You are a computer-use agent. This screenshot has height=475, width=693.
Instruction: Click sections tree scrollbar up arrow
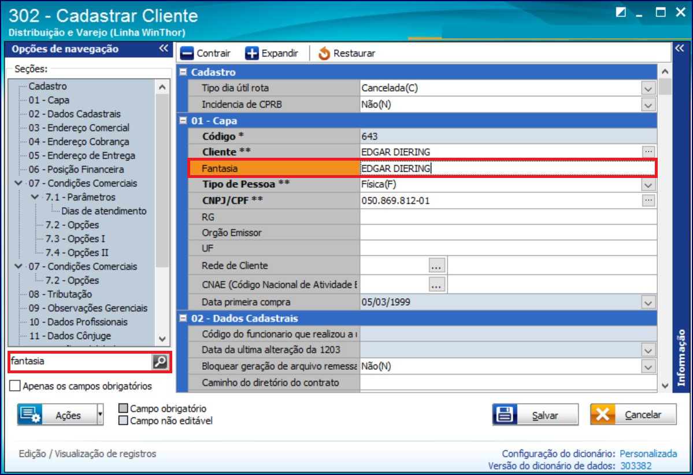[162, 87]
